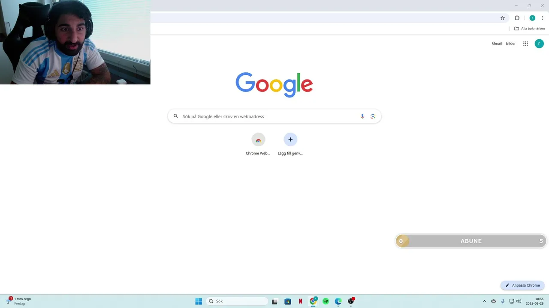Launch Netflix from the taskbar
The height and width of the screenshot is (308, 549).
[x=300, y=301]
